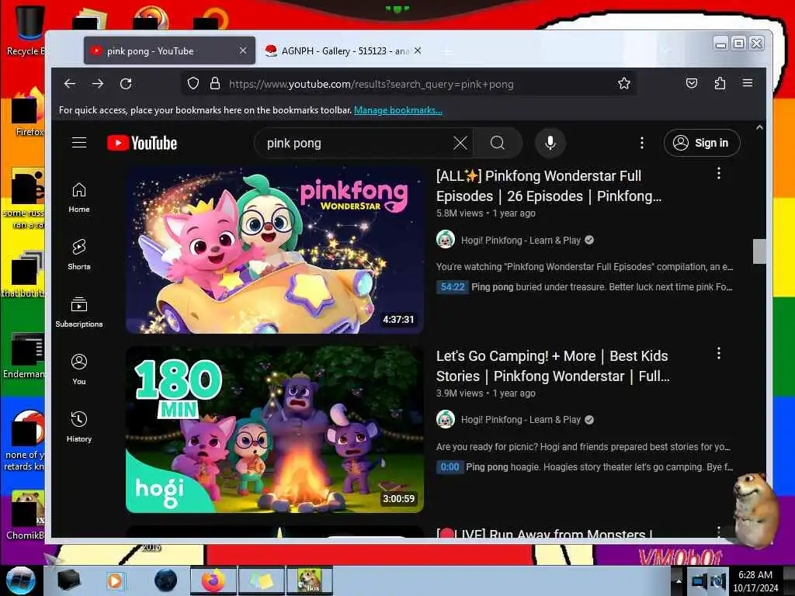This screenshot has width=795, height=596.
Task: Jump to the 0:00 timestamp chip
Action: click(x=450, y=466)
